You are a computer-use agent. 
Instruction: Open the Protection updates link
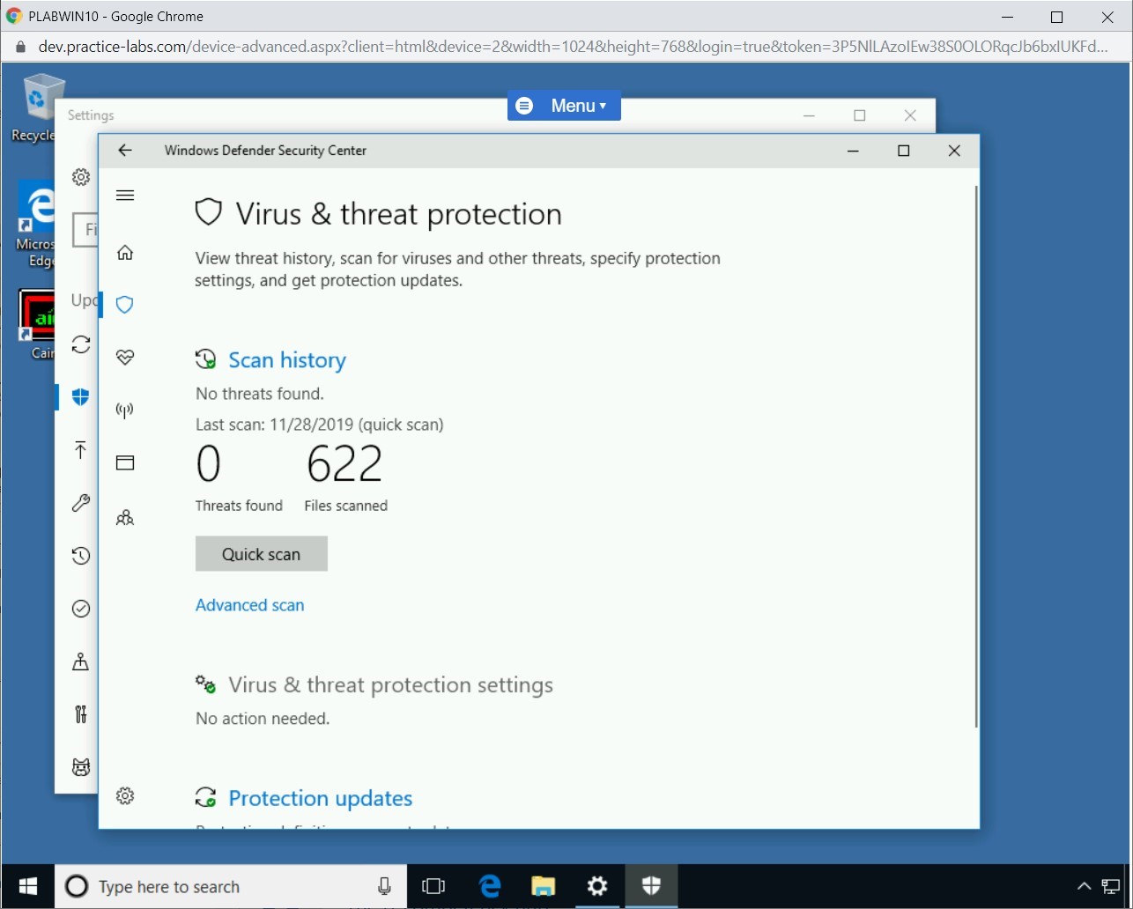click(320, 799)
